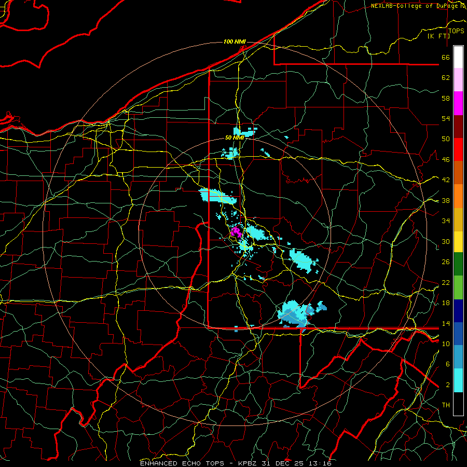
Task: Click the "46" legend value
Action: [x=446, y=159]
